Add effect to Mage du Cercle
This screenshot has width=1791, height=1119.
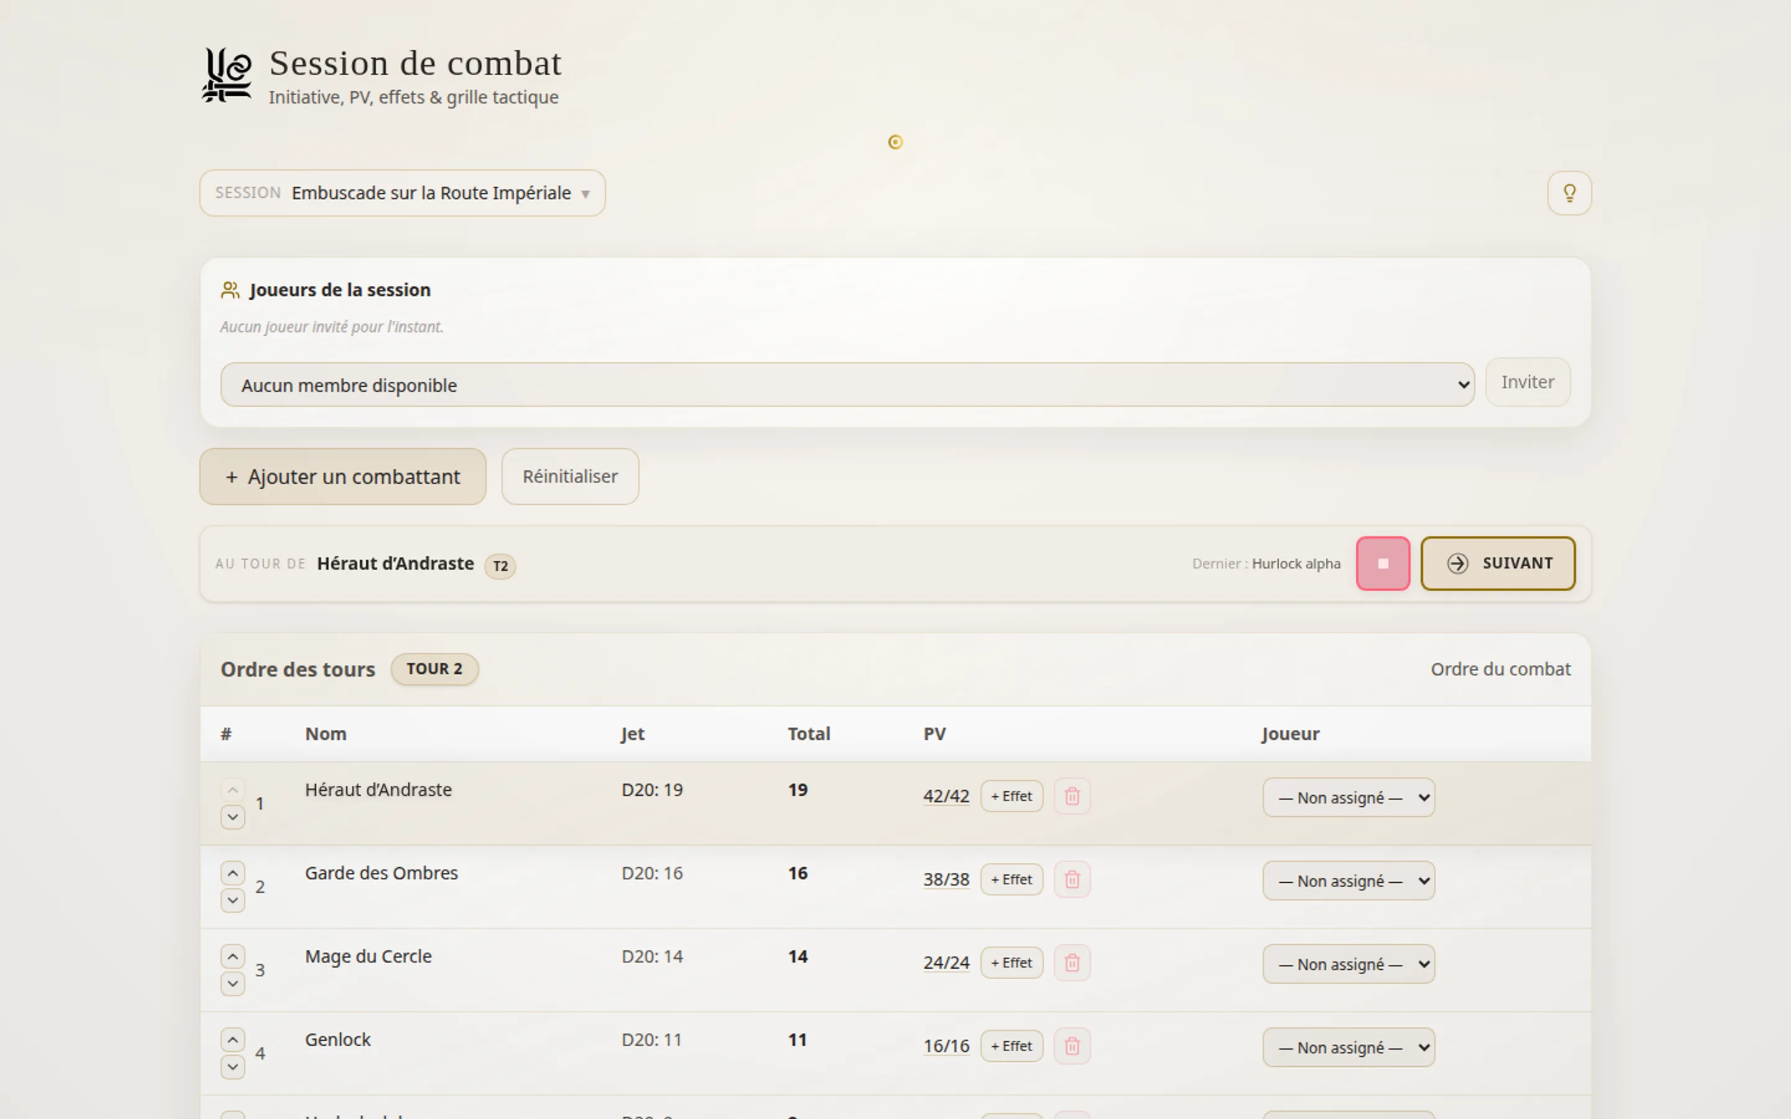tap(1012, 963)
